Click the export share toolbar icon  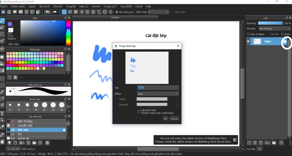click(x=9, y=12)
